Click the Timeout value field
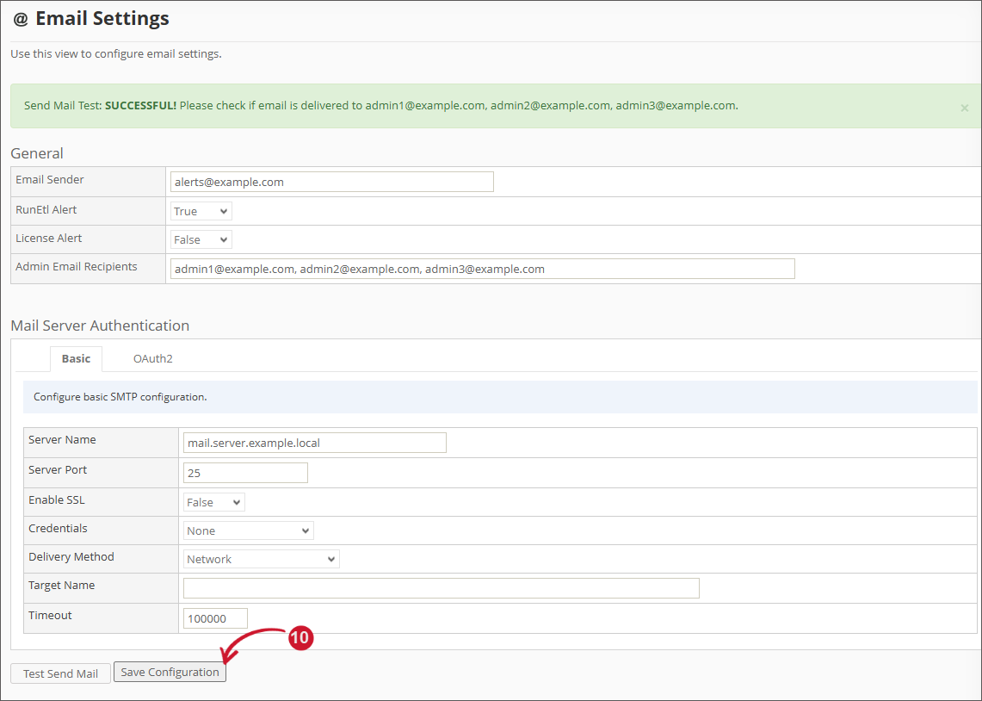Screen dimensions: 982x701 (215, 618)
